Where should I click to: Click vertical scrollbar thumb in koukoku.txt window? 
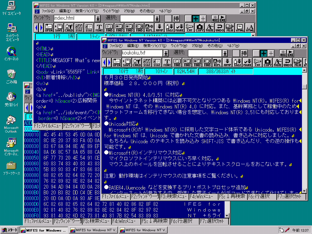tap(304, 87)
